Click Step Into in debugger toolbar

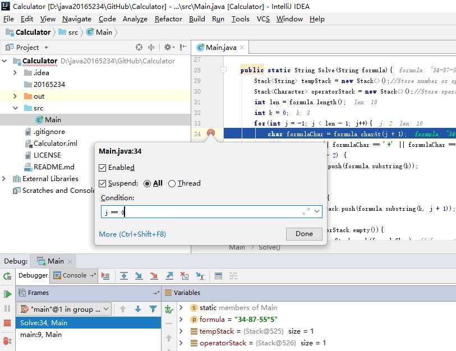139,276
